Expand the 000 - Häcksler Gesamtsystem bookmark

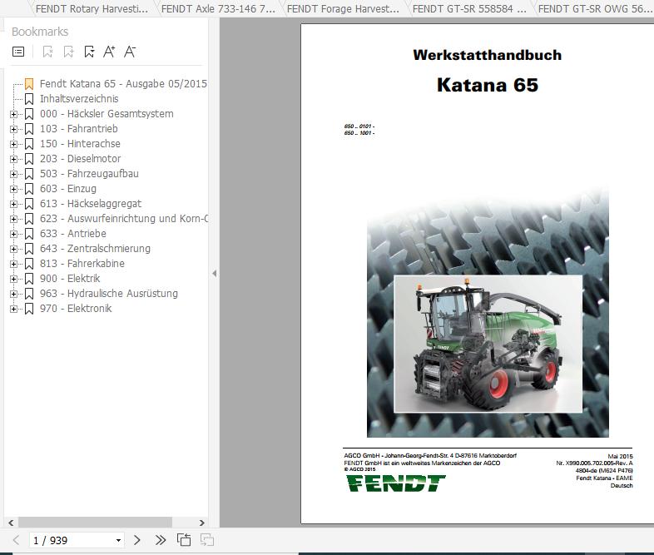[14, 114]
